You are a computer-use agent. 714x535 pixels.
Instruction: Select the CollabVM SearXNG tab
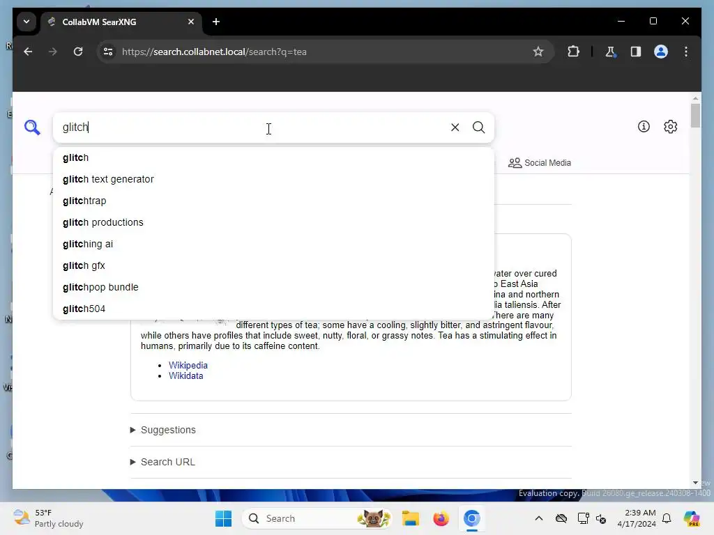[x=121, y=22]
